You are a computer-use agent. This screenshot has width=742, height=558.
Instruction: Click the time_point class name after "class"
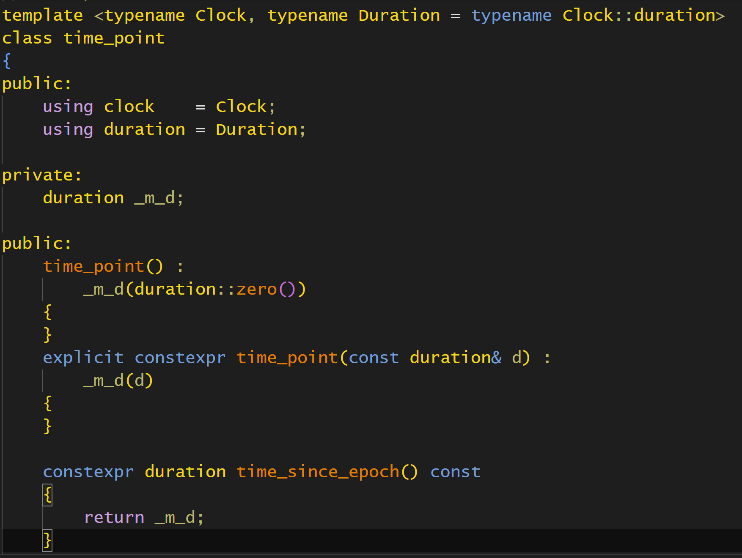pos(114,38)
